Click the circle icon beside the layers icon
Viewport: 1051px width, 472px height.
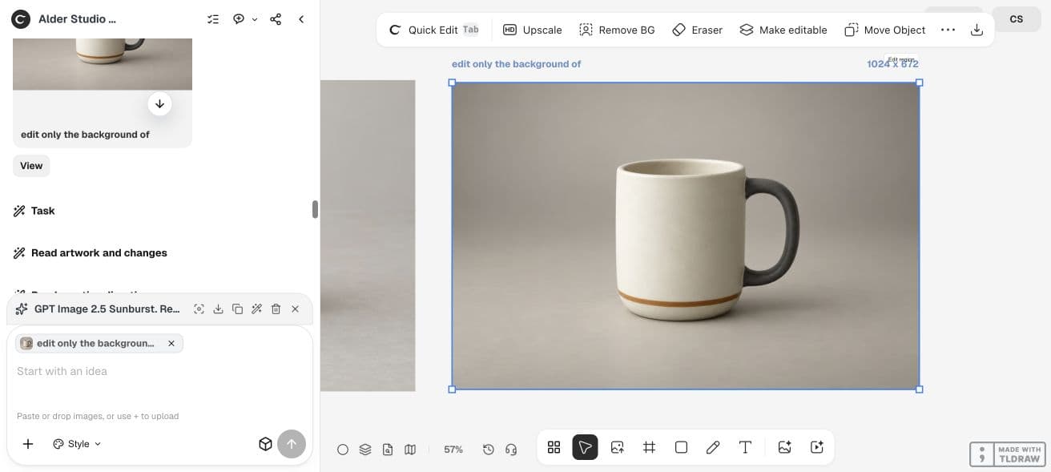pos(343,450)
